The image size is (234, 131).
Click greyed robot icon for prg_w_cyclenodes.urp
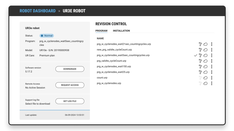200,83
